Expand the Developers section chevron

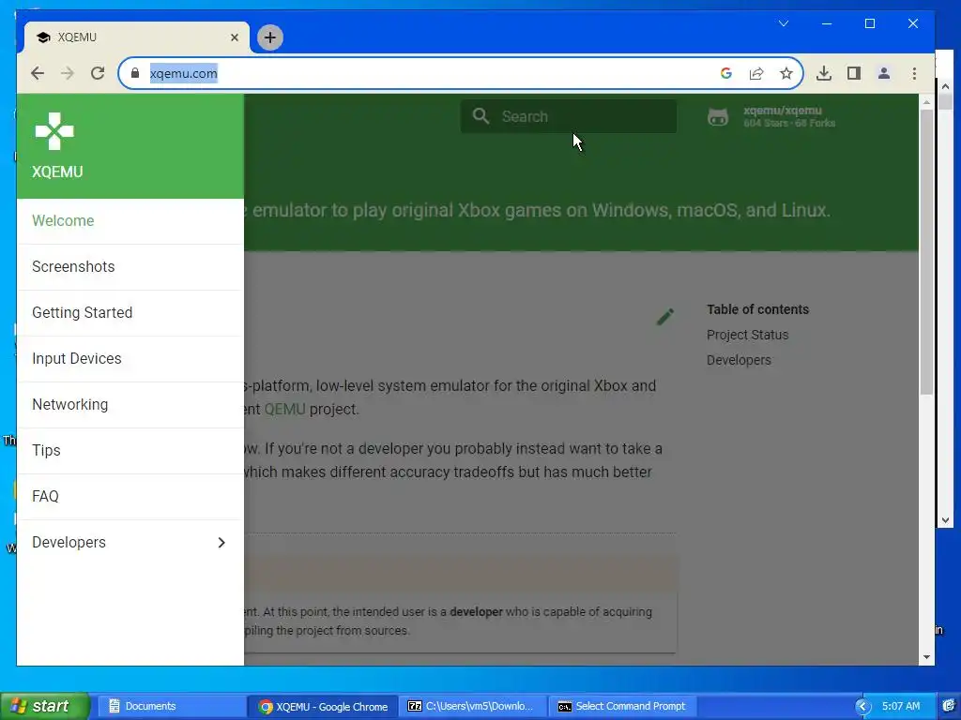pos(221,543)
